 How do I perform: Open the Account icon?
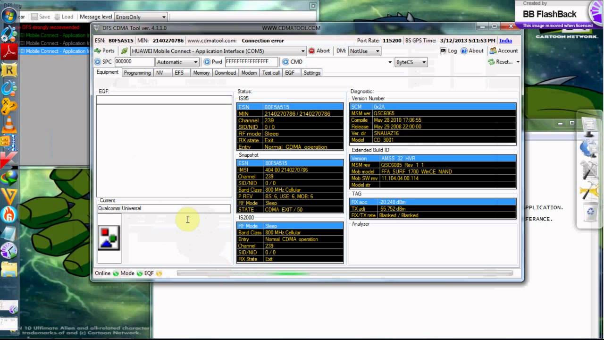point(493,51)
